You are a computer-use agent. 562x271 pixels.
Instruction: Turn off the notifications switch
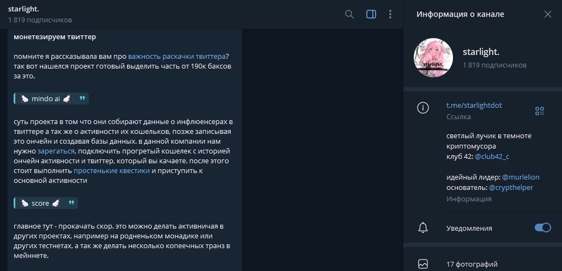[x=542, y=227]
